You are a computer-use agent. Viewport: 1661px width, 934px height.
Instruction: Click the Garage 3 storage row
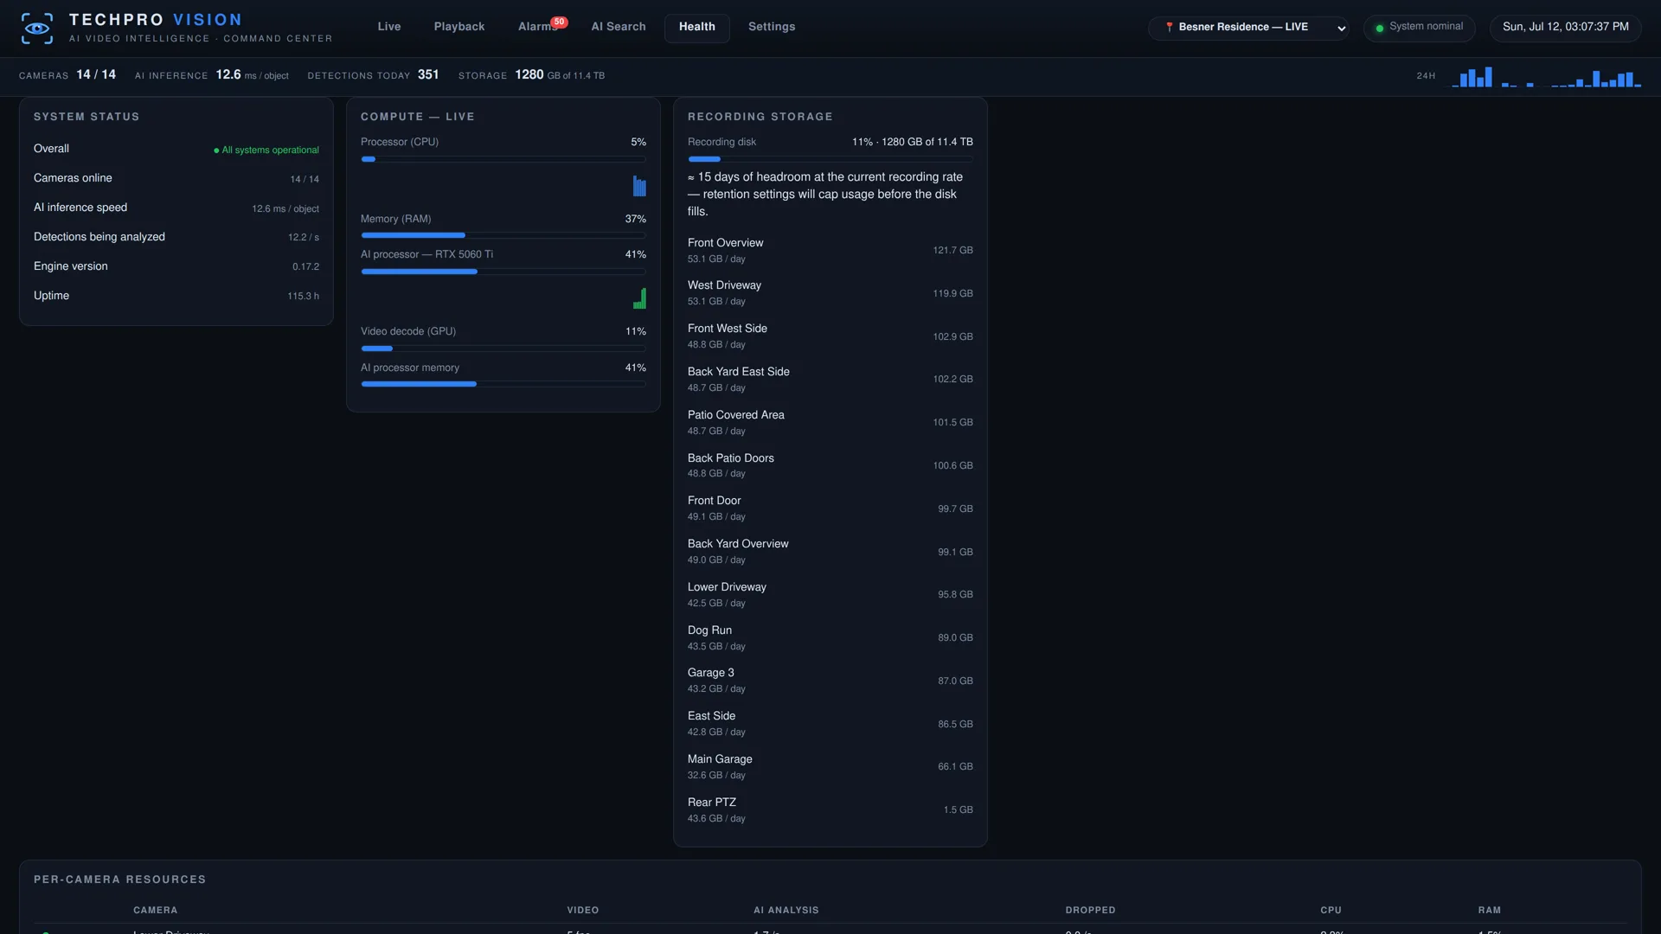pos(830,681)
